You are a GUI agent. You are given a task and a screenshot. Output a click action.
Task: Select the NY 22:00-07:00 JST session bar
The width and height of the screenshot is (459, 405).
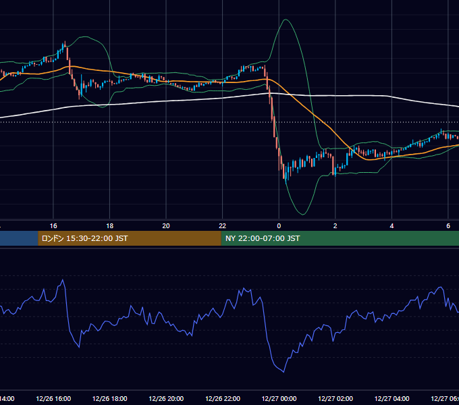pos(340,238)
